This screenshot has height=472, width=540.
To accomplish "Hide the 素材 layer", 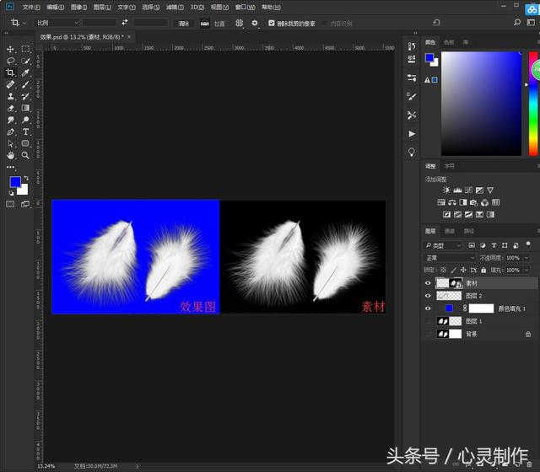I will [428, 283].
